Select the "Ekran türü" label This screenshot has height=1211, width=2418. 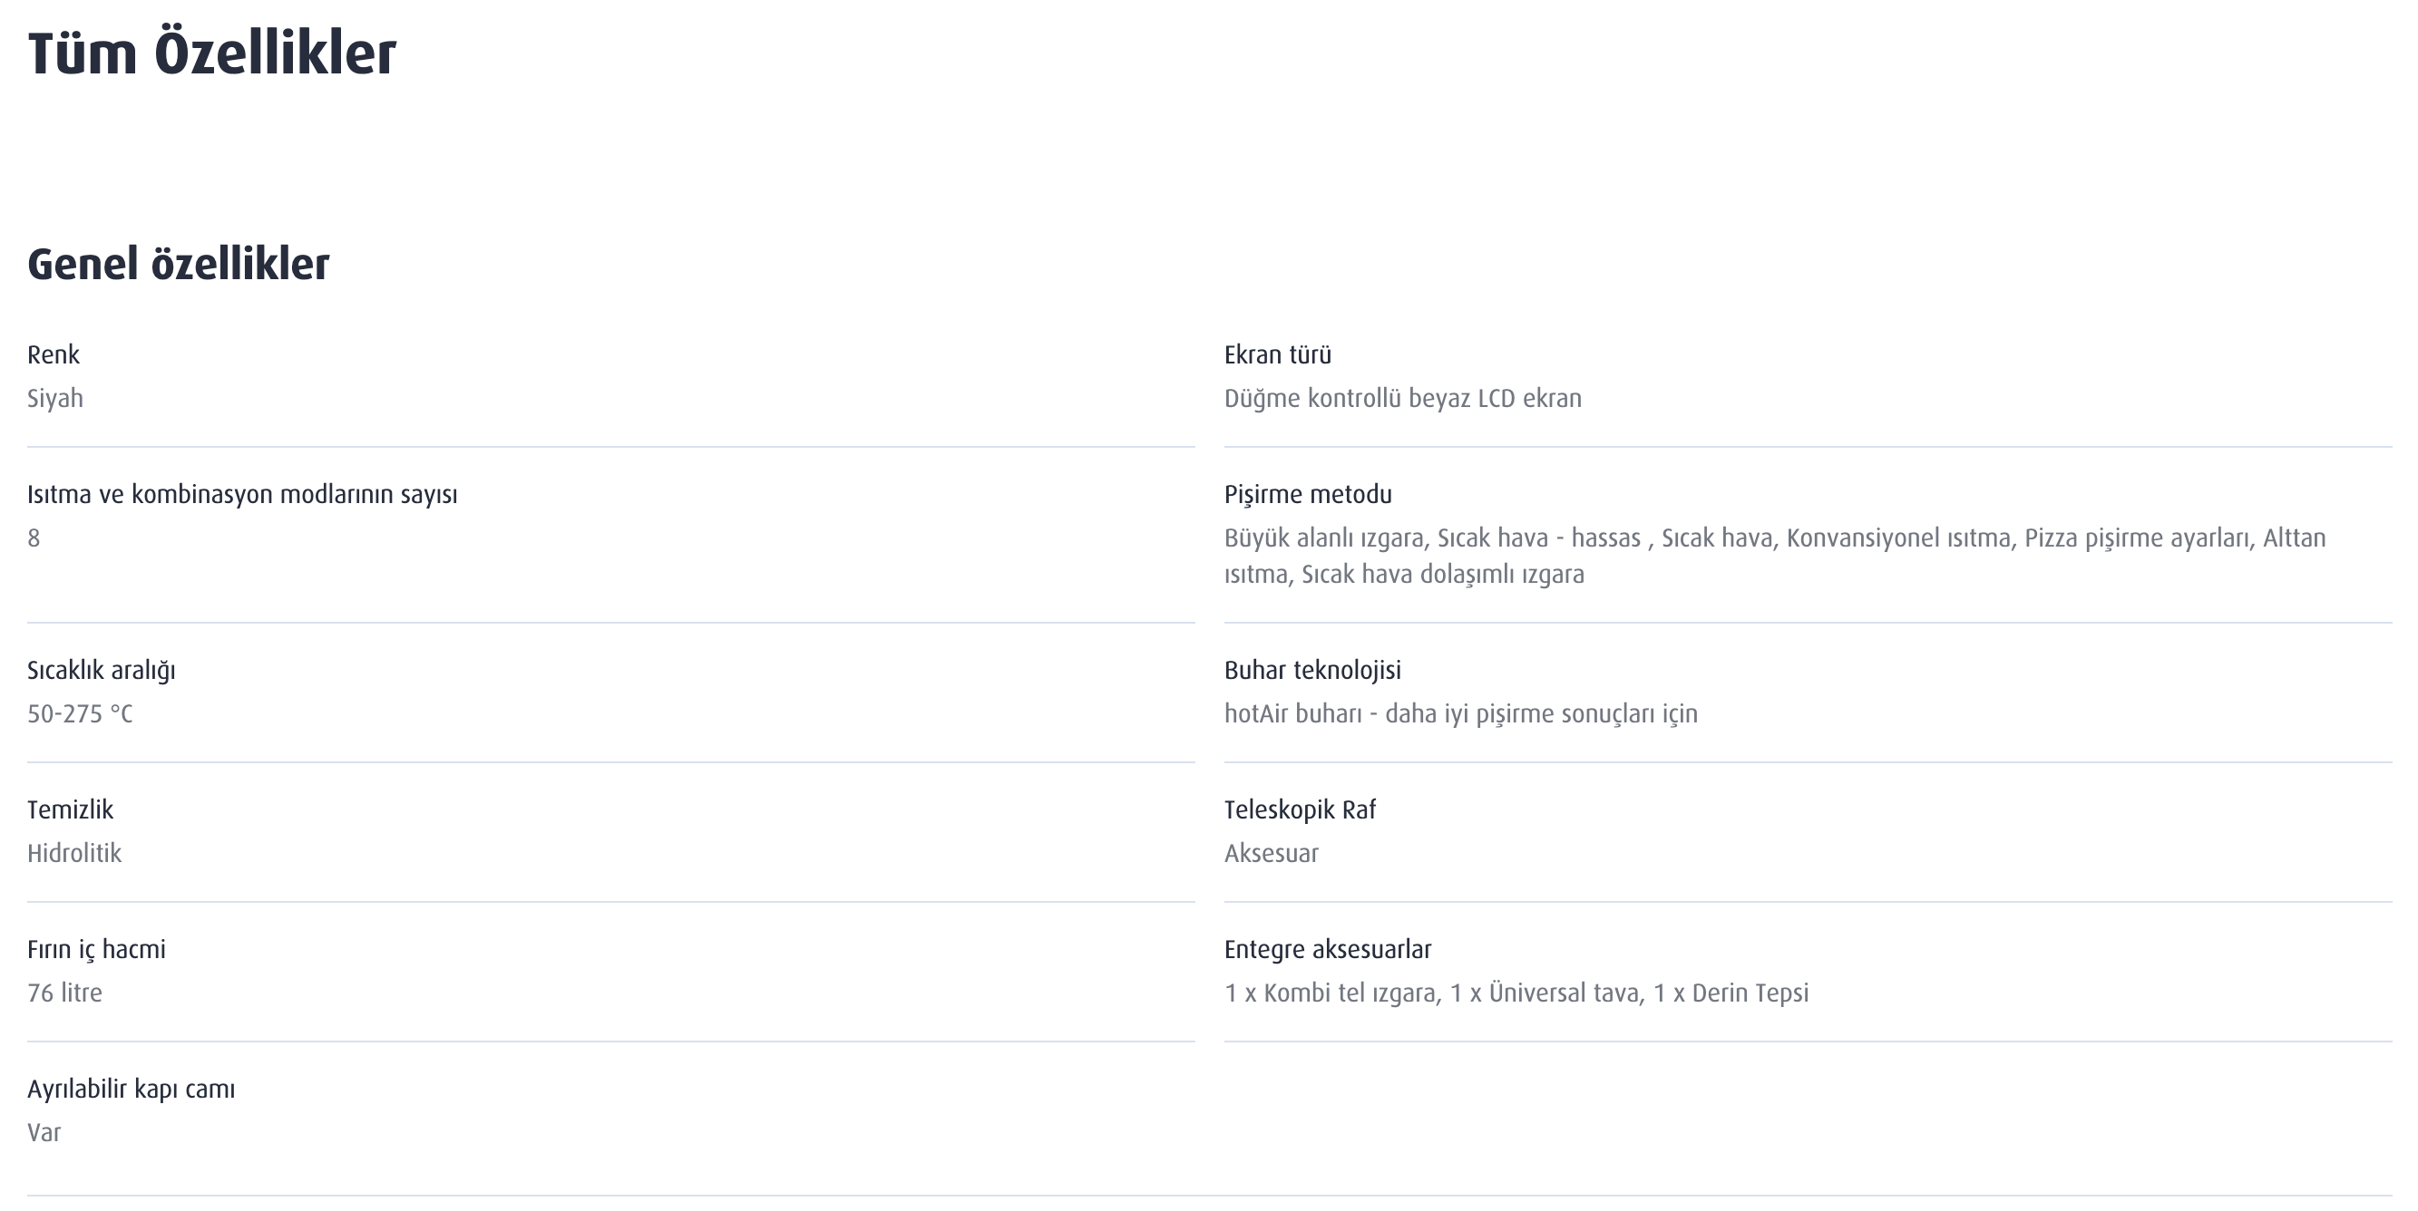point(1278,354)
